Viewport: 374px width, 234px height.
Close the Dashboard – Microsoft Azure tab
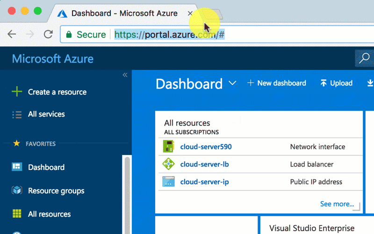190,14
